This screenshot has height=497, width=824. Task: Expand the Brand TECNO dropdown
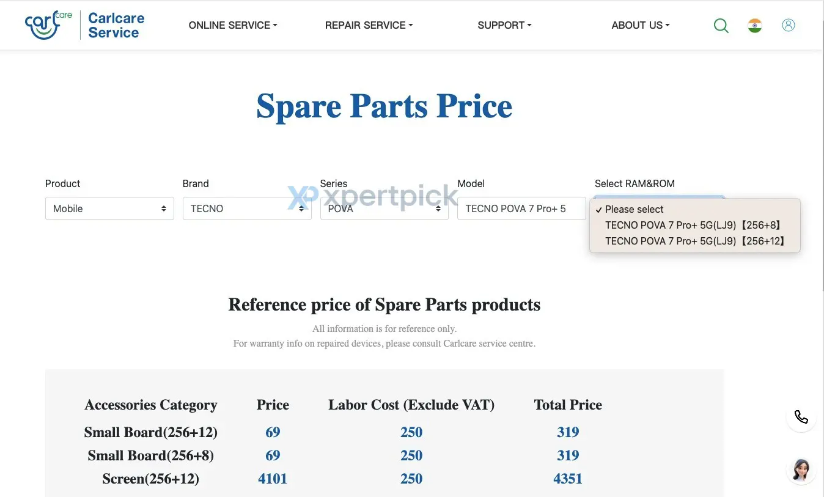(247, 208)
